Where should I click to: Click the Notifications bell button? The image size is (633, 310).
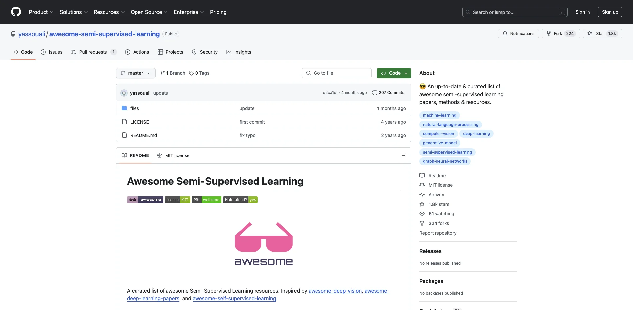pyautogui.click(x=519, y=34)
